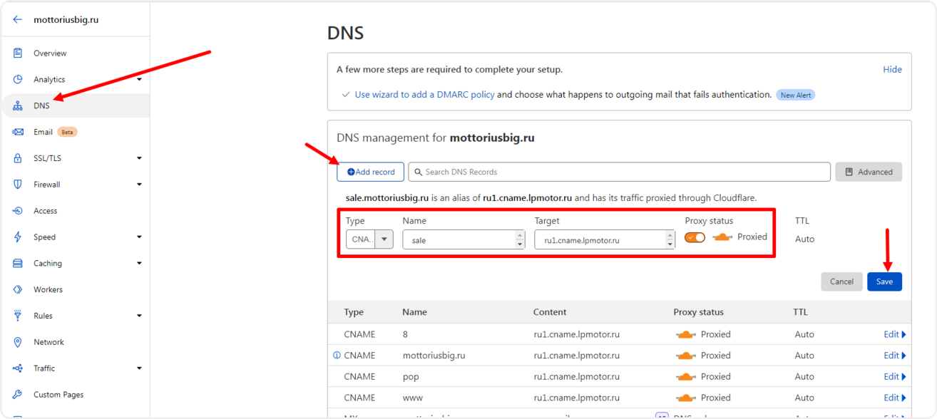Hide the setup steps notice
This screenshot has height=419, width=937.
pyautogui.click(x=892, y=69)
